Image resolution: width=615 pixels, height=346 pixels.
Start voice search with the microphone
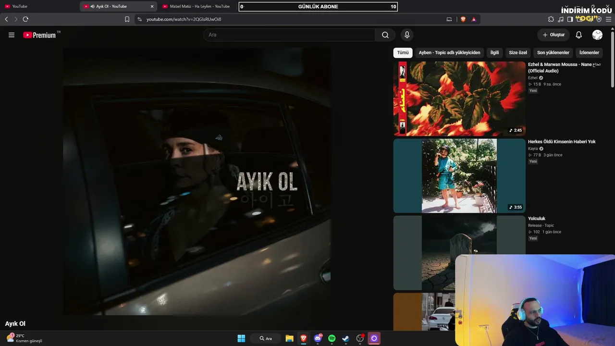coord(407,35)
